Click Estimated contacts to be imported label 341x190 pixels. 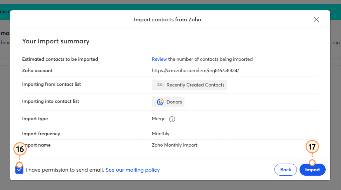60,59
